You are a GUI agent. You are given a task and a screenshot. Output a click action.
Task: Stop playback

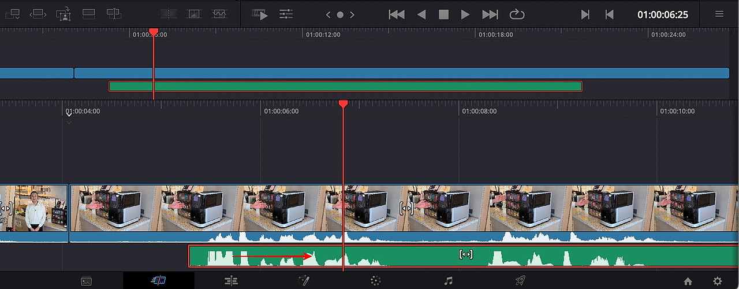click(443, 14)
